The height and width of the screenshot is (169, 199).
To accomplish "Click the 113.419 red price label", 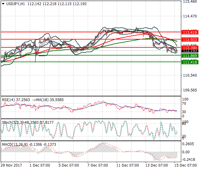I will [x=190, y=32].
